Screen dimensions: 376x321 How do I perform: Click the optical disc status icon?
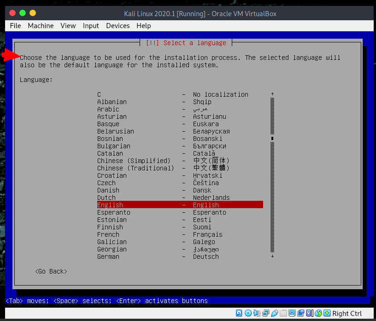(248, 313)
